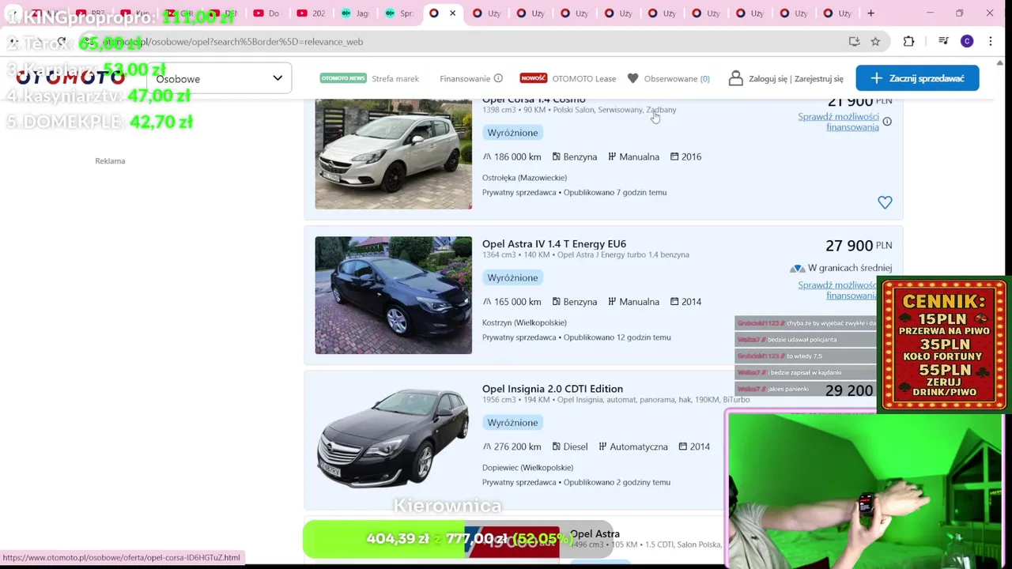This screenshot has height=569, width=1012.
Task: Click the Zacznij sprzedawać button
Action: coord(917,78)
